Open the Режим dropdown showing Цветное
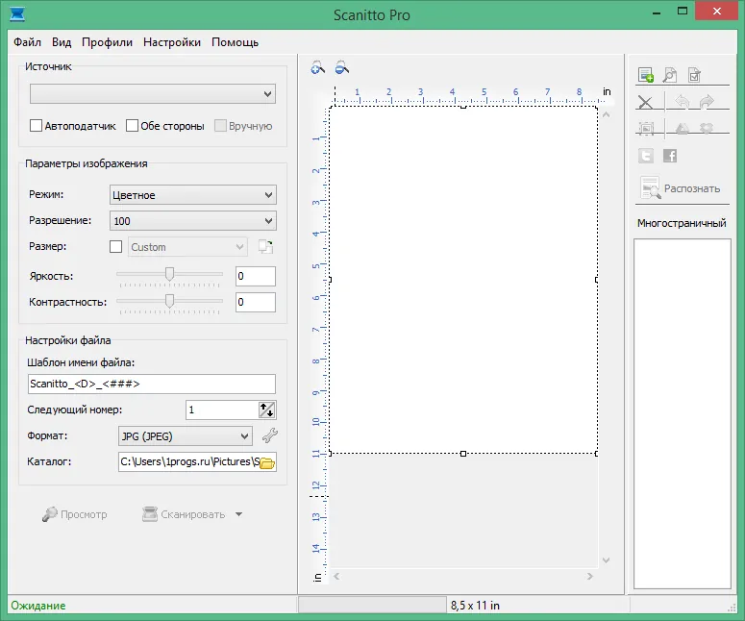The width and height of the screenshot is (745, 621). (x=193, y=195)
